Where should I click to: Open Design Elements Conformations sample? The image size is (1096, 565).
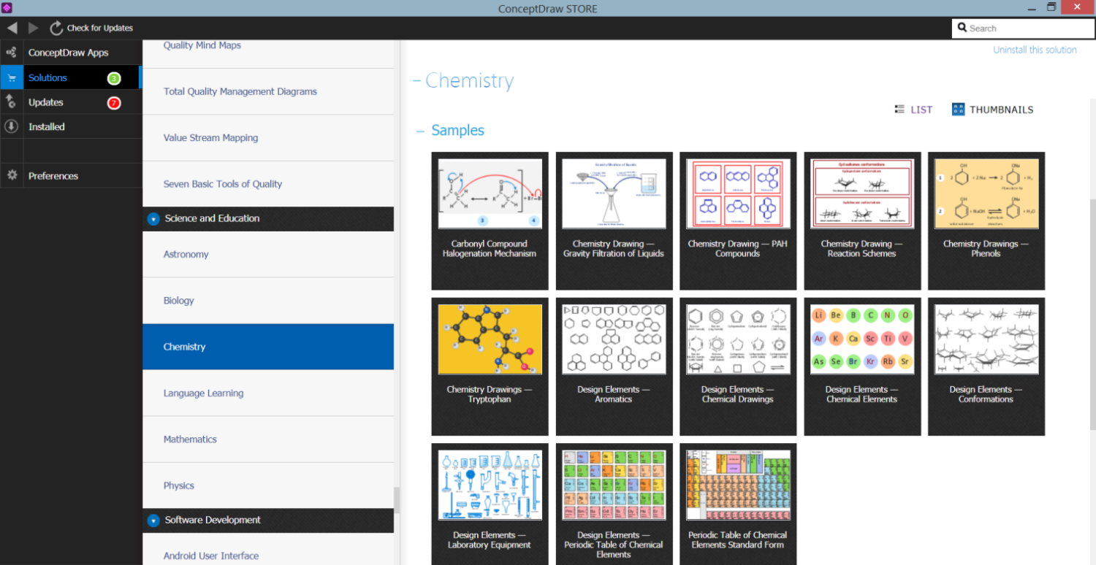(x=986, y=366)
